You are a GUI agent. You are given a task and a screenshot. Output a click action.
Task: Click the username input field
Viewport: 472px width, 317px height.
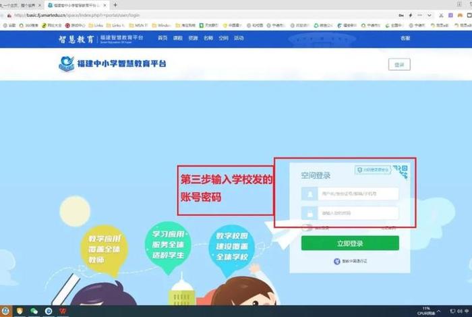(x=358, y=194)
